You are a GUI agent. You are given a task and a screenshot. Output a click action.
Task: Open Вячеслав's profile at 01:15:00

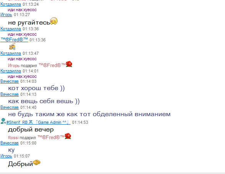pos(10,143)
